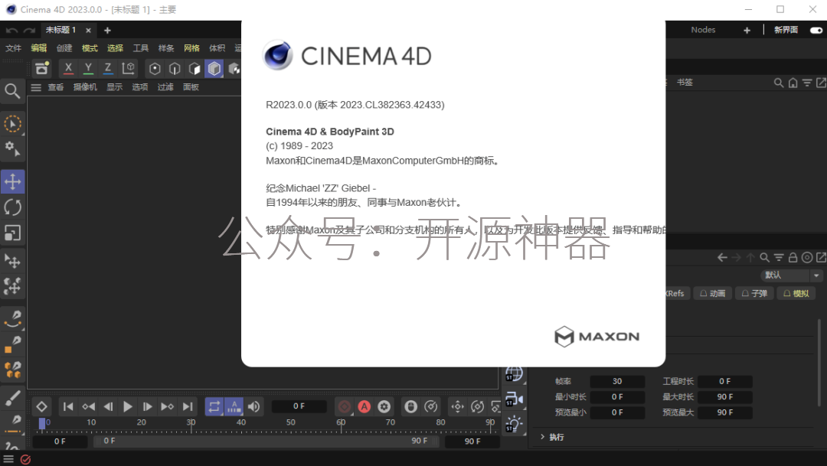Switch to the 模拟 tab
This screenshot has width=827, height=466.
tap(796, 293)
